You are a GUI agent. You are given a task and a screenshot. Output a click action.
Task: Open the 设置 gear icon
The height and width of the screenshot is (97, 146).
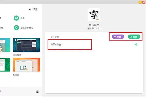click(30, 9)
